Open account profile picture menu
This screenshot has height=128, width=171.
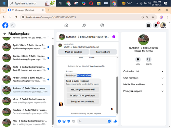pyautogui.click(x=163, y=25)
